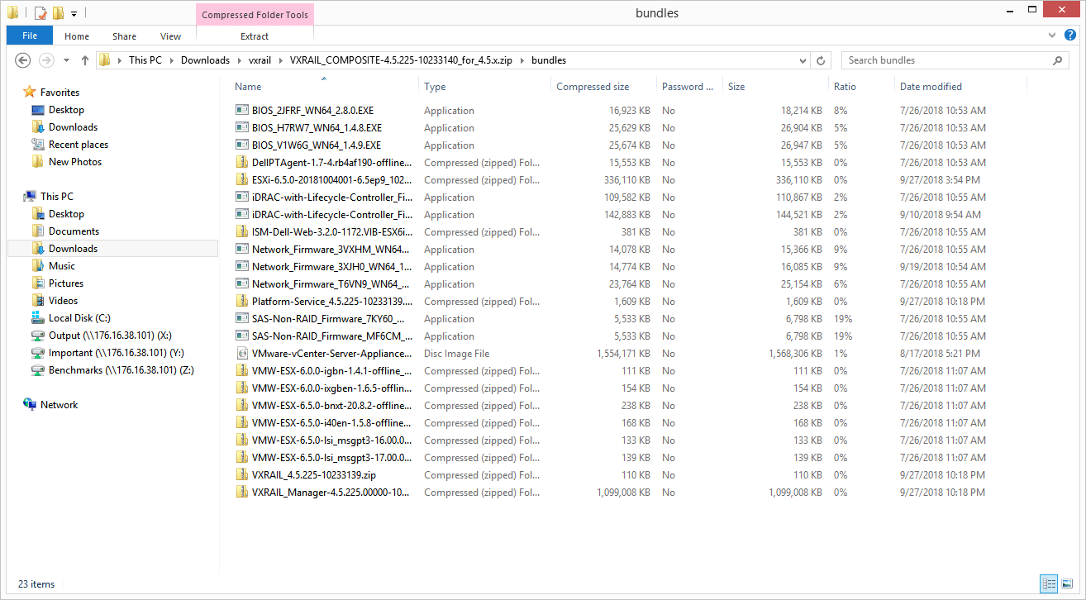Click the Network icon in sidebar
Image resolution: width=1086 pixels, height=600 pixels.
(30, 405)
